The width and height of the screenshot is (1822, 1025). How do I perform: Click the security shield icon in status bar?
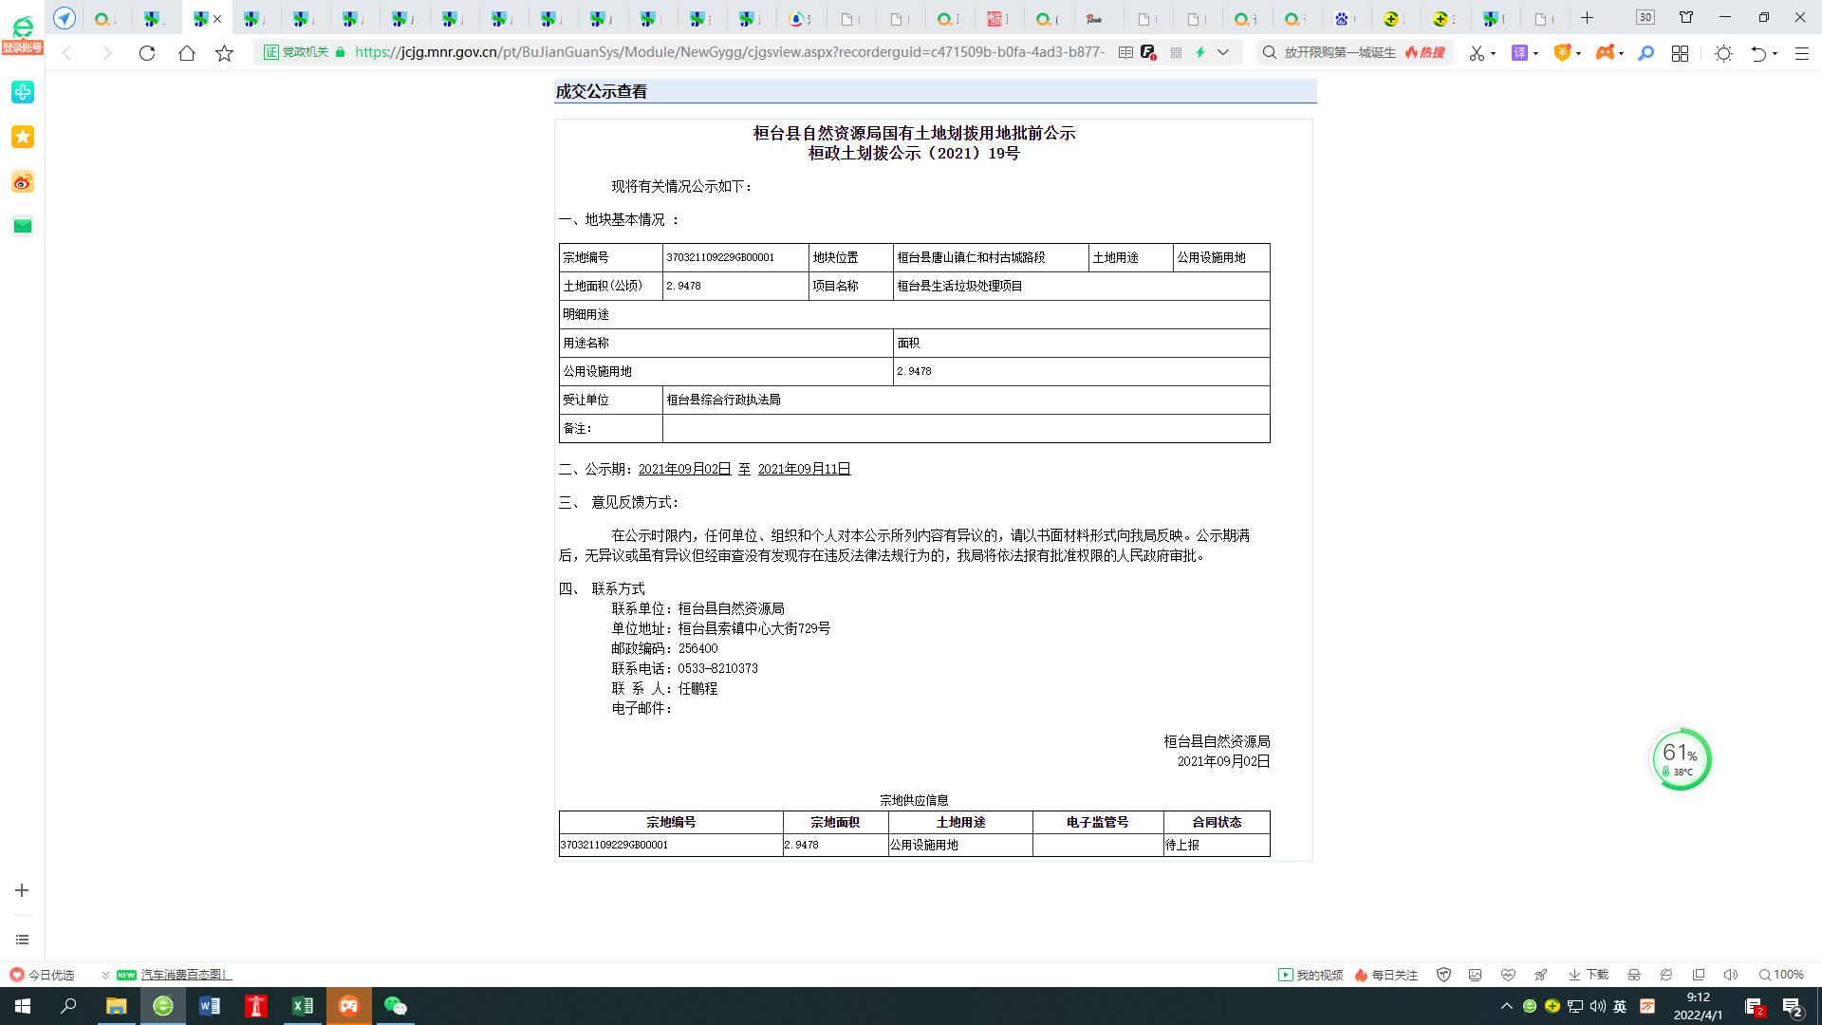(1444, 975)
